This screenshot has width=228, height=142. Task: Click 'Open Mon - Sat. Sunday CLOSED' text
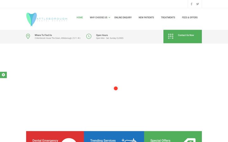tap(110, 38)
